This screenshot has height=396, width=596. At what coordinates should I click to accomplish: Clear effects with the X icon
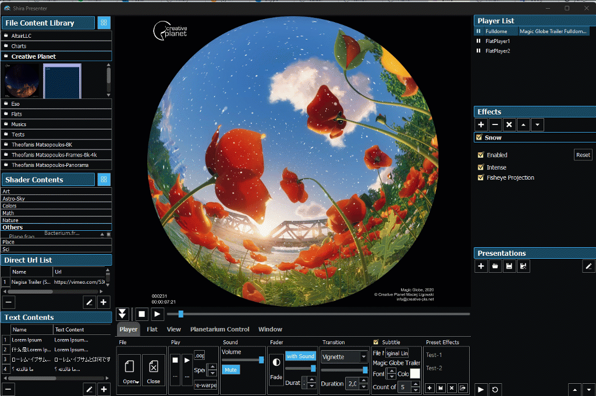pyautogui.click(x=509, y=124)
